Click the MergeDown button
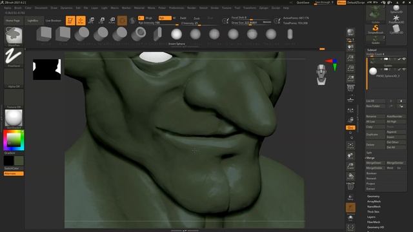The height and width of the screenshot is (232, 413). [375, 163]
